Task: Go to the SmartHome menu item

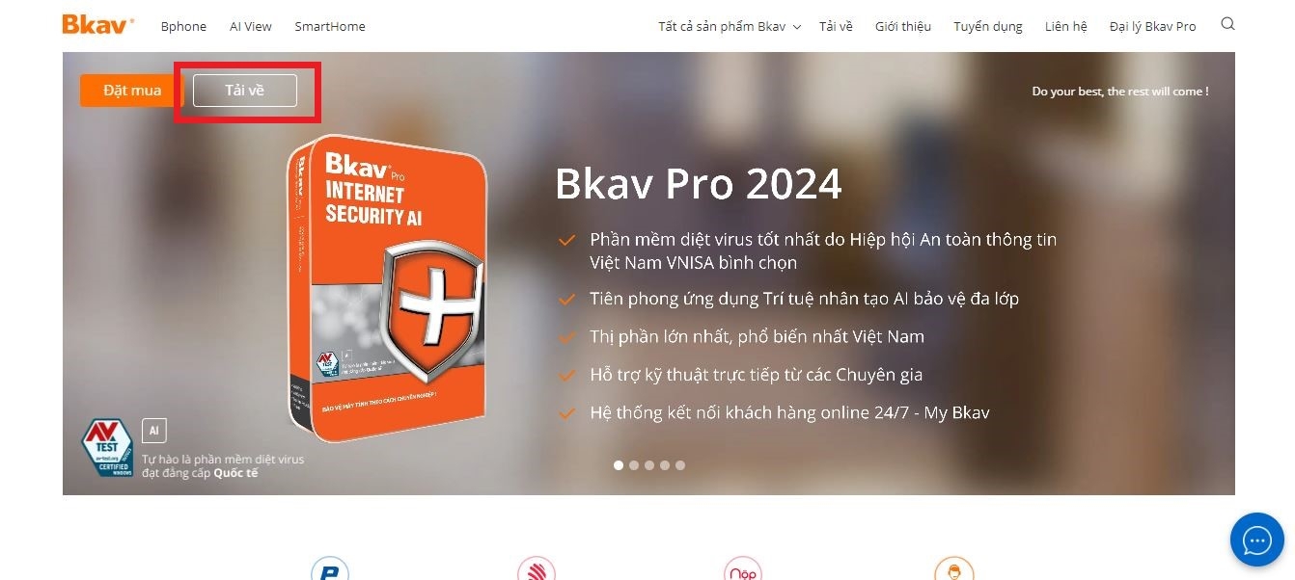Action: click(330, 27)
